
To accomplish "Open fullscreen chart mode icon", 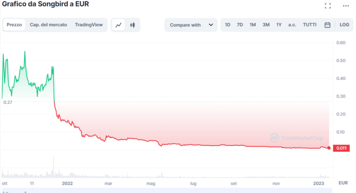I will pyautogui.click(x=327, y=6).
